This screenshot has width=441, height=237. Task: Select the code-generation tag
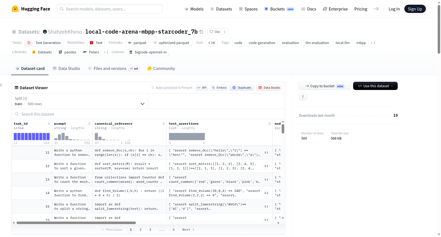tap(262, 43)
